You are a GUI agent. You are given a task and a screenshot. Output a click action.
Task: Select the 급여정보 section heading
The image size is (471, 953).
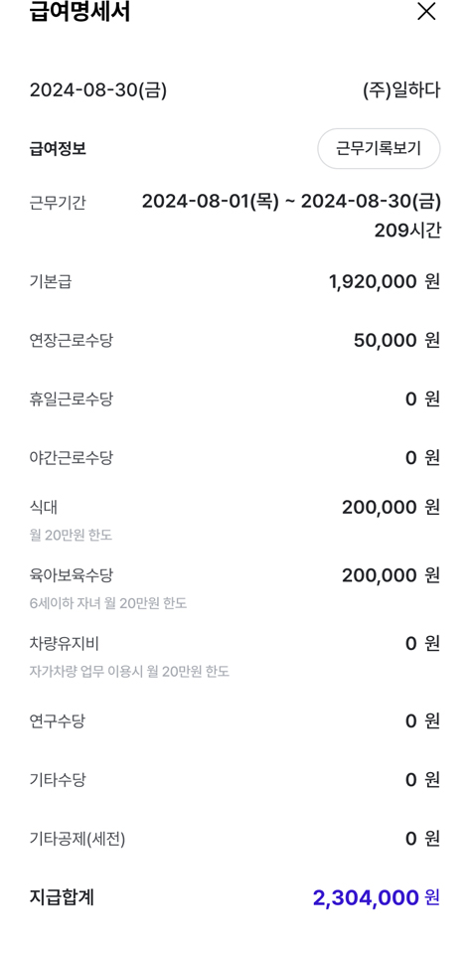(x=58, y=148)
